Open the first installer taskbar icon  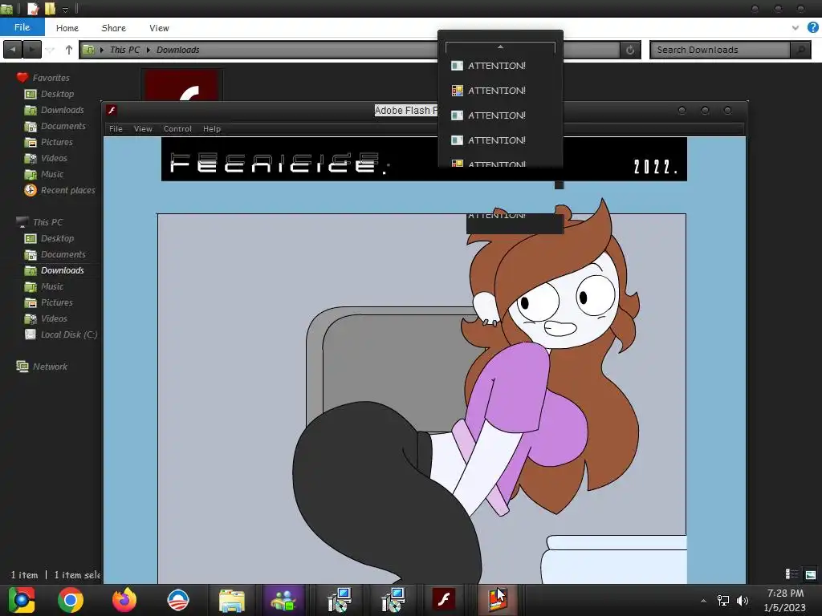[339, 600]
